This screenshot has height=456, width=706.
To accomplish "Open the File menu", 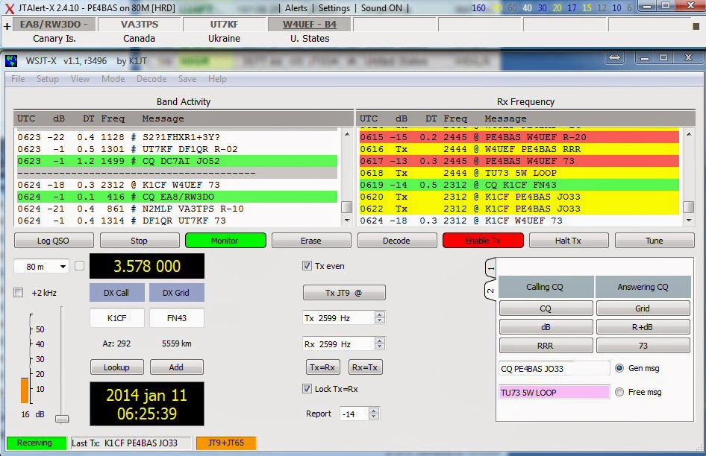I will pos(18,79).
